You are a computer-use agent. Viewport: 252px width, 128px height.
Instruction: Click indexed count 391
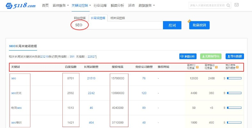pos(72,57)
